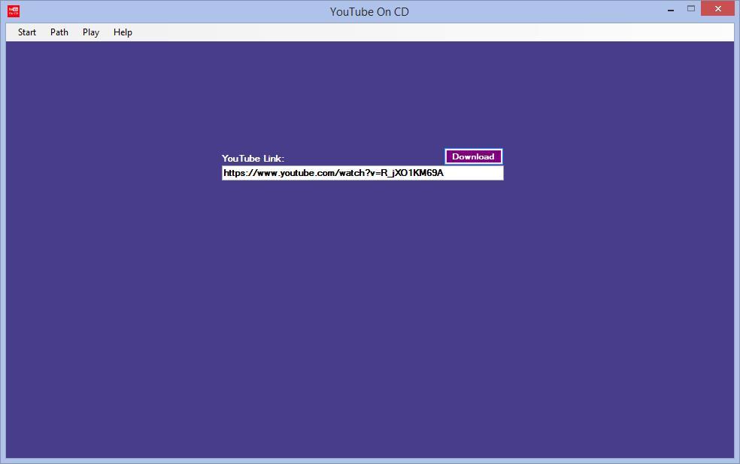
Task: Open the Help menu
Action: tap(123, 32)
